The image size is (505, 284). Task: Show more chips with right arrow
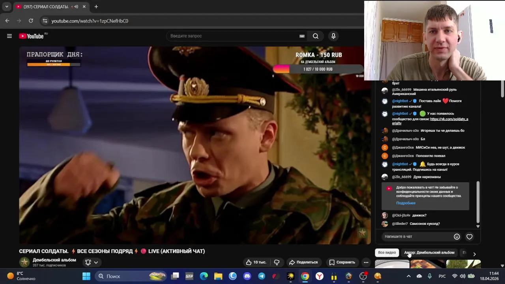point(474,254)
